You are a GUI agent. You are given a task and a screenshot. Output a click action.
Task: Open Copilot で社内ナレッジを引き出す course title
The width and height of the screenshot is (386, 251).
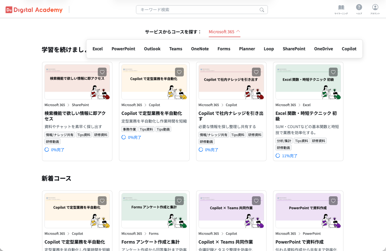pyautogui.click(x=231, y=116)
